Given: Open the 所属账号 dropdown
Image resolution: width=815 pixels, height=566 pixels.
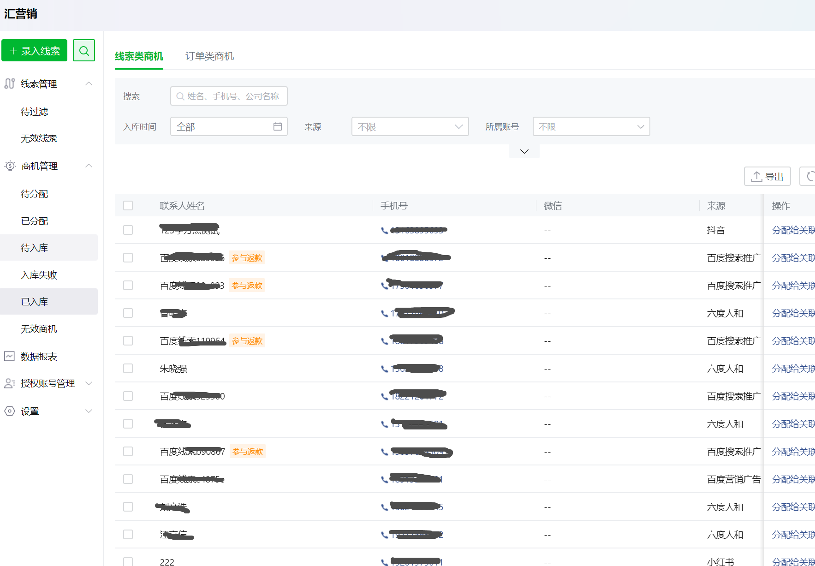Looking at the screenshot, I should pos(591,126).
